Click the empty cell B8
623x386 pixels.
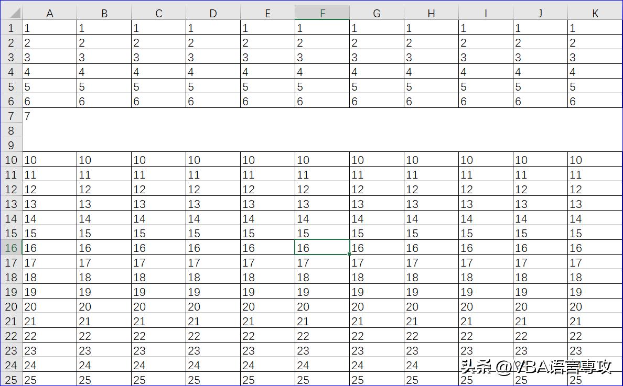(x=104, y=130)
